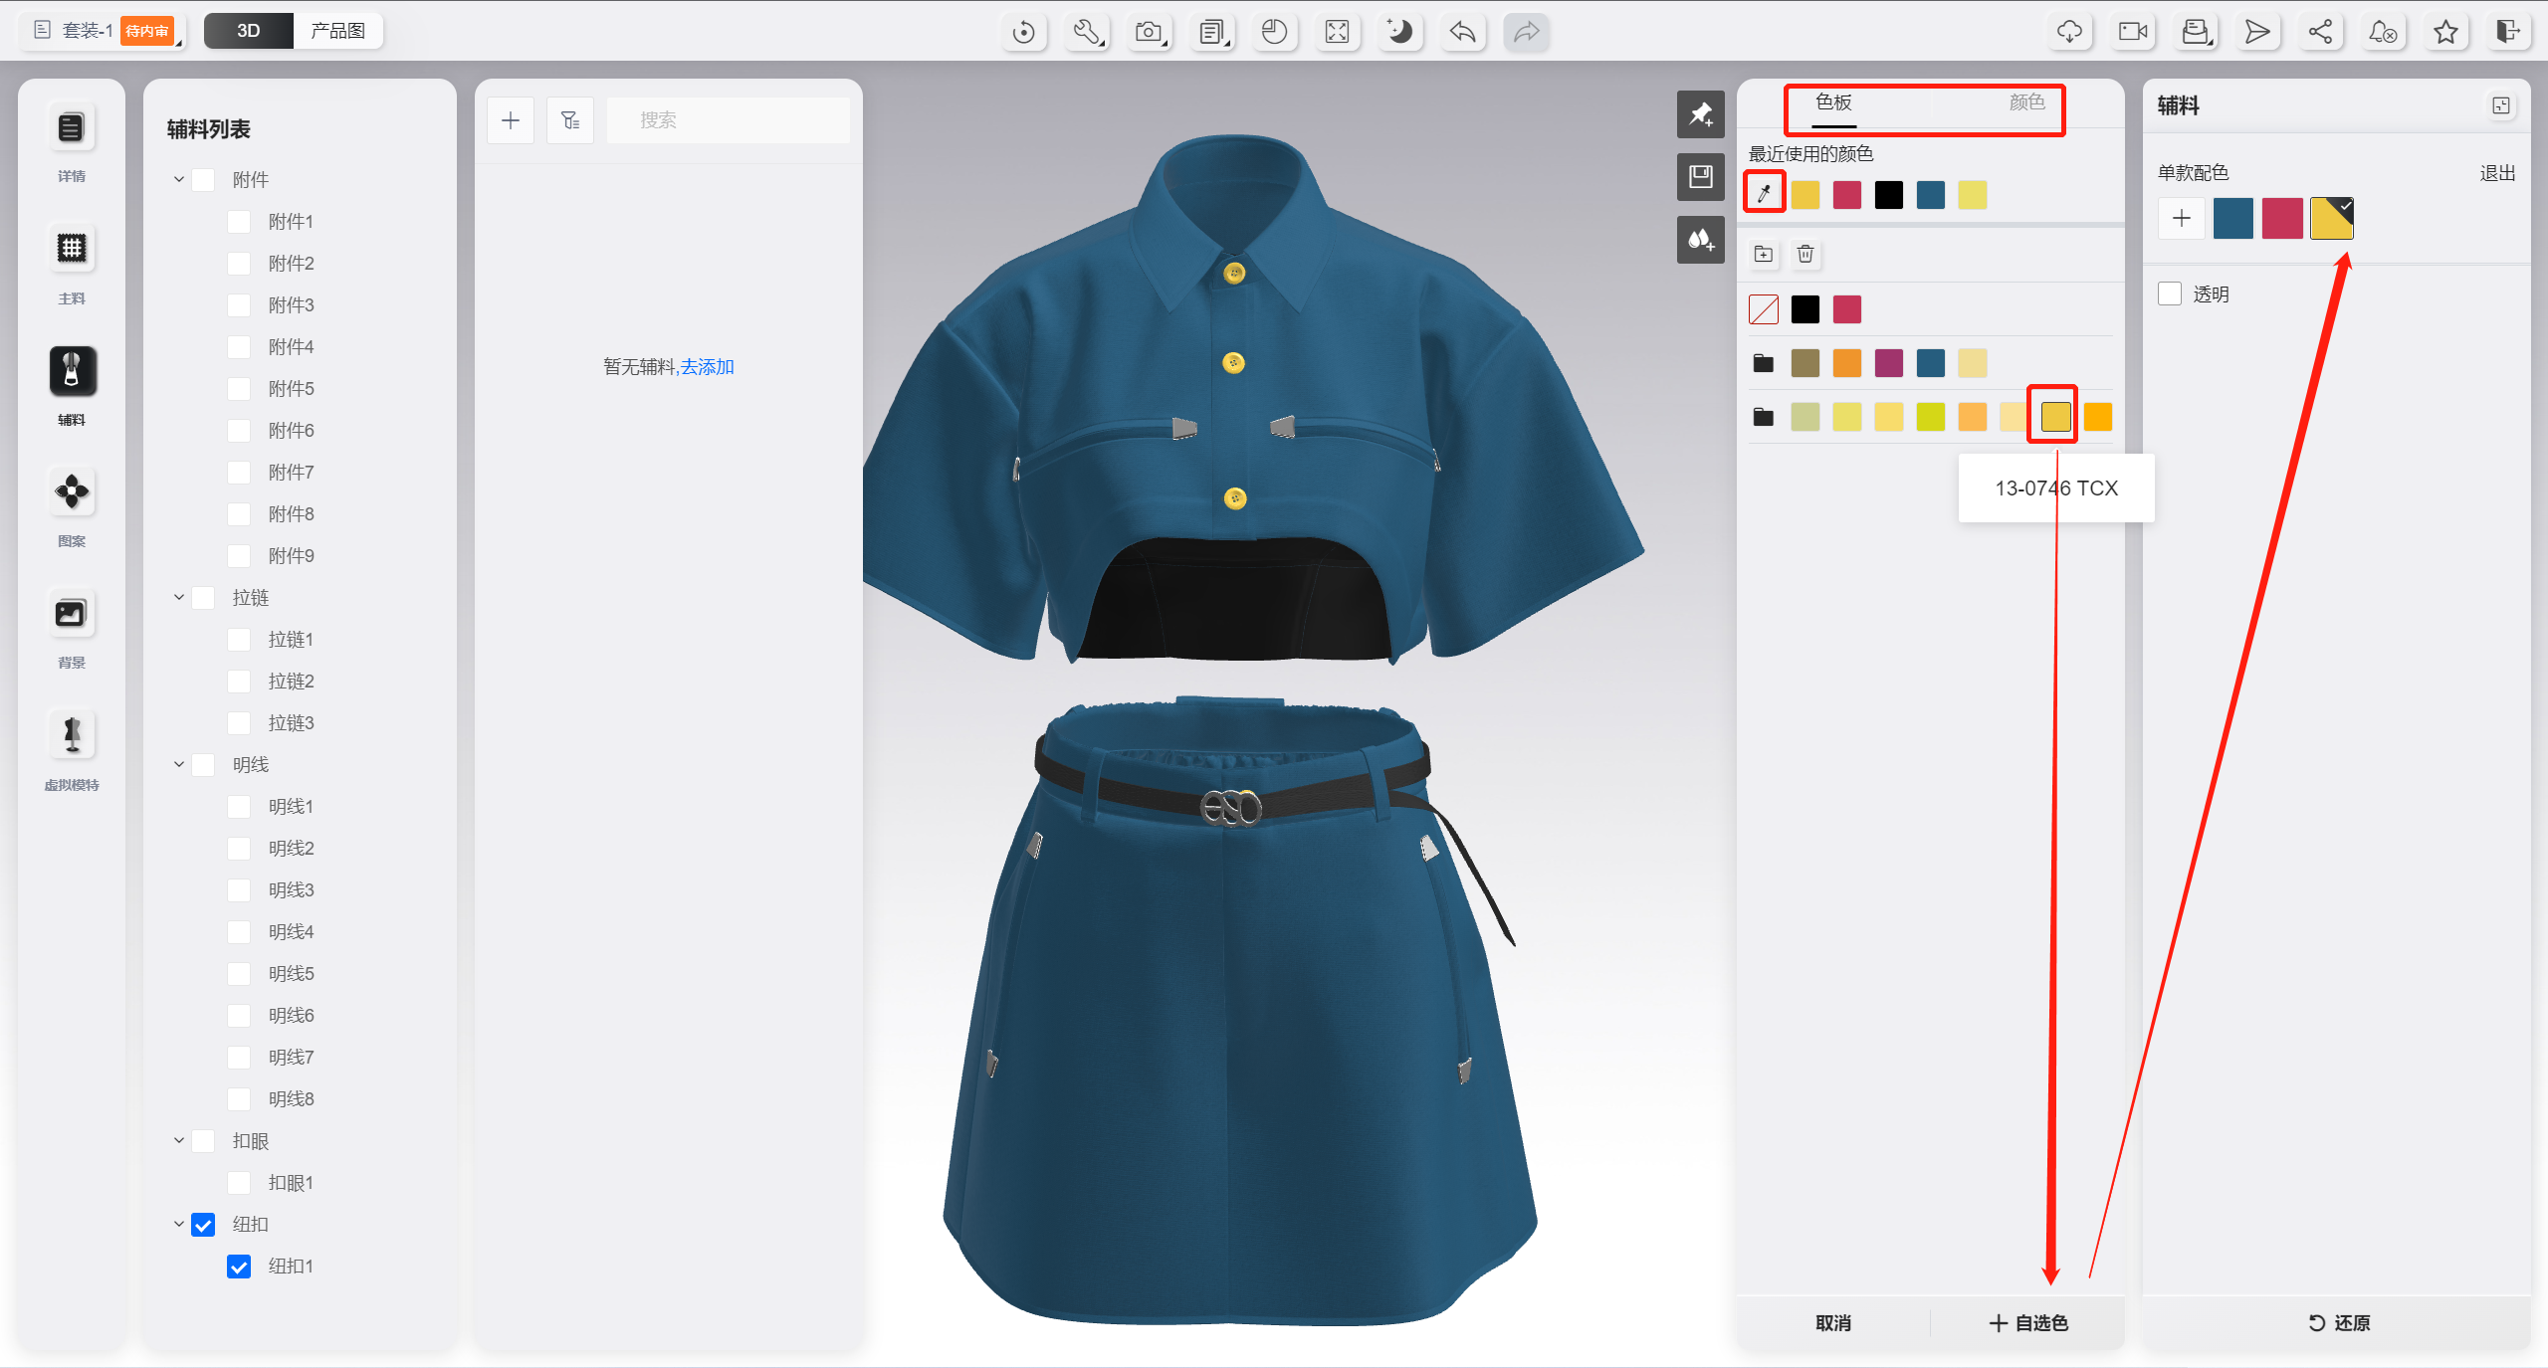Click the trash delete icon in palette
Viewport: 2548px width, 1368px height.
[1805, 255]
